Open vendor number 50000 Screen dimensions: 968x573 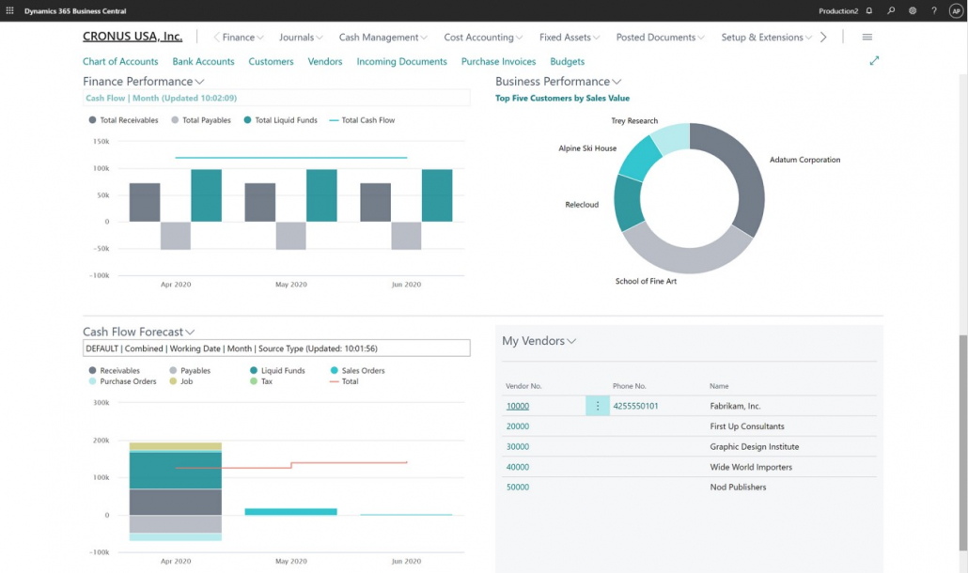pyautogui.click(x=517, y=487)
